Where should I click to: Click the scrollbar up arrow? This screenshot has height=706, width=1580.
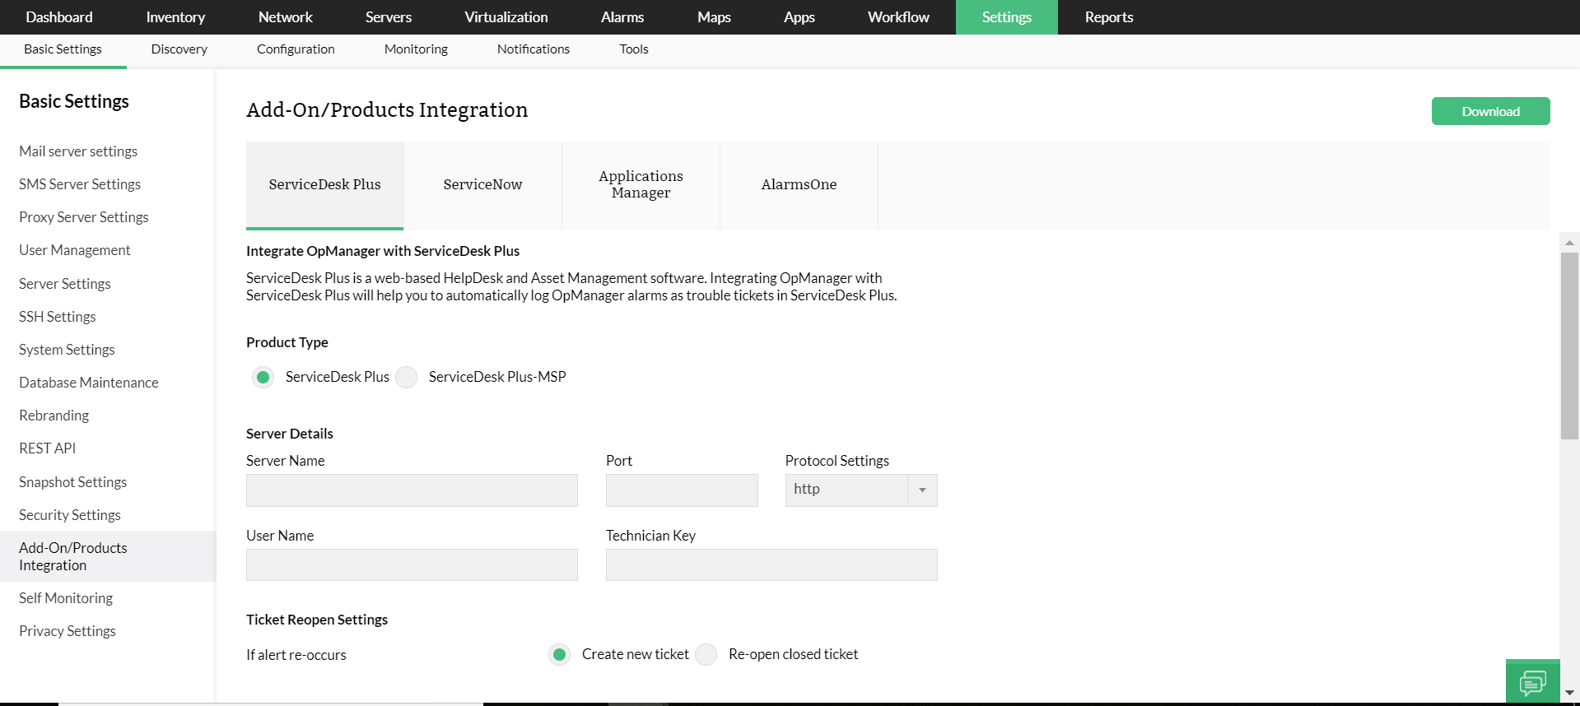[x=1569, y=243]
